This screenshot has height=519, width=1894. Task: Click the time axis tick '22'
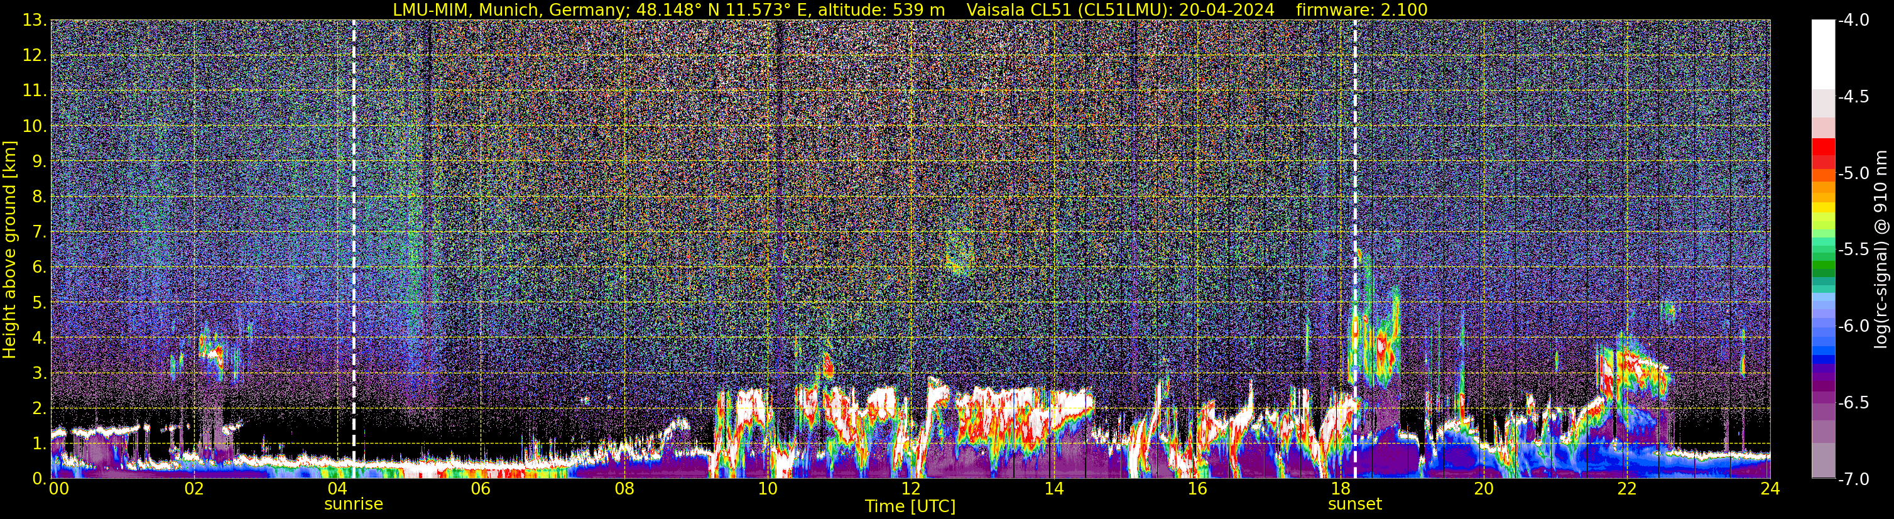coord(1626,489)
